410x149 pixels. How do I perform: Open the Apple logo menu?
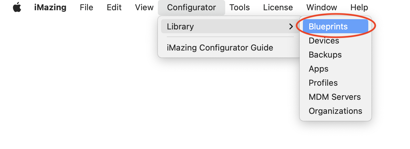(17, 7)
